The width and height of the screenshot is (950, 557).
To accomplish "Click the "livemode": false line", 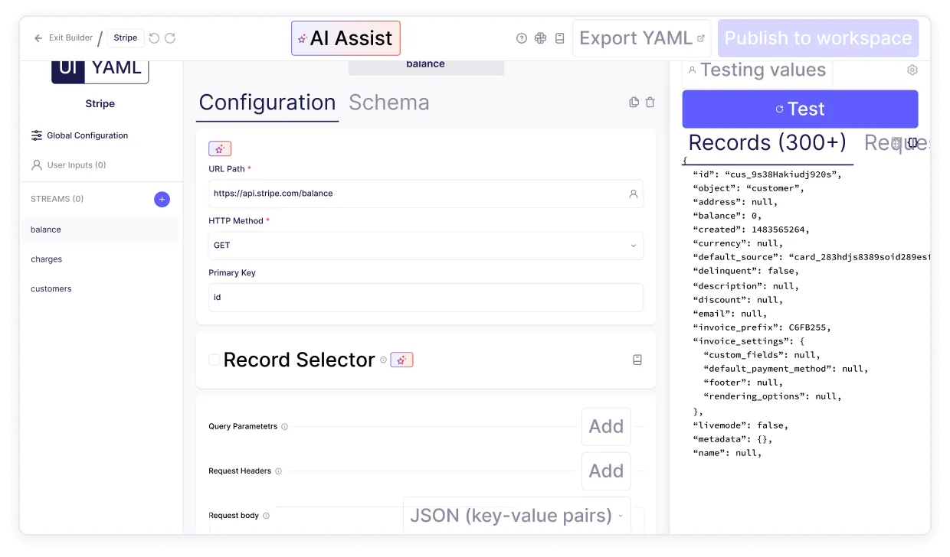I will coord(741,425).
